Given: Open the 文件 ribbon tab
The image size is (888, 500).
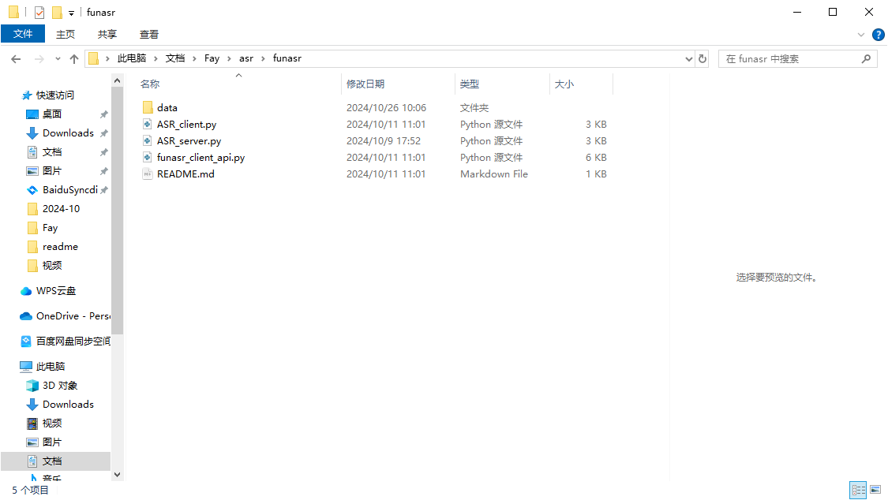Looking at the screenshot, I should click(x=23, y=34).
